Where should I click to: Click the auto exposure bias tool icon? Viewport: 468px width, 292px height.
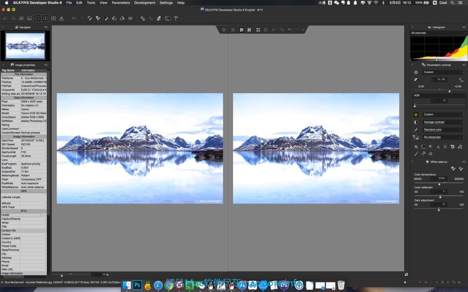click(461, 80)
